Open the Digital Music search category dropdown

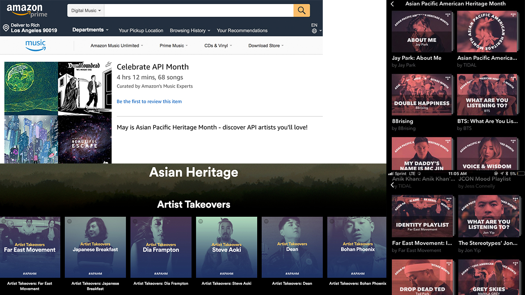point(86,10)
